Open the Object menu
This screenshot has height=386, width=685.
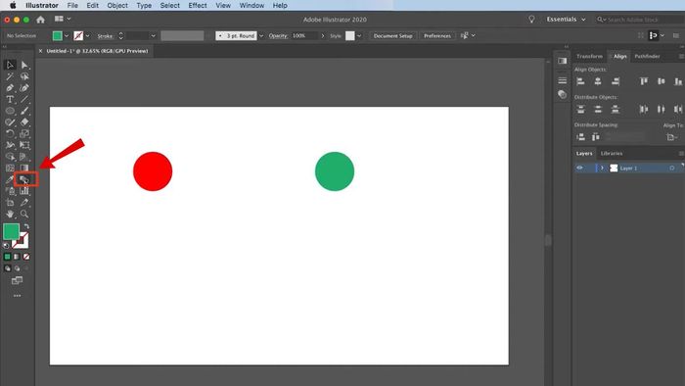[117, 5]
